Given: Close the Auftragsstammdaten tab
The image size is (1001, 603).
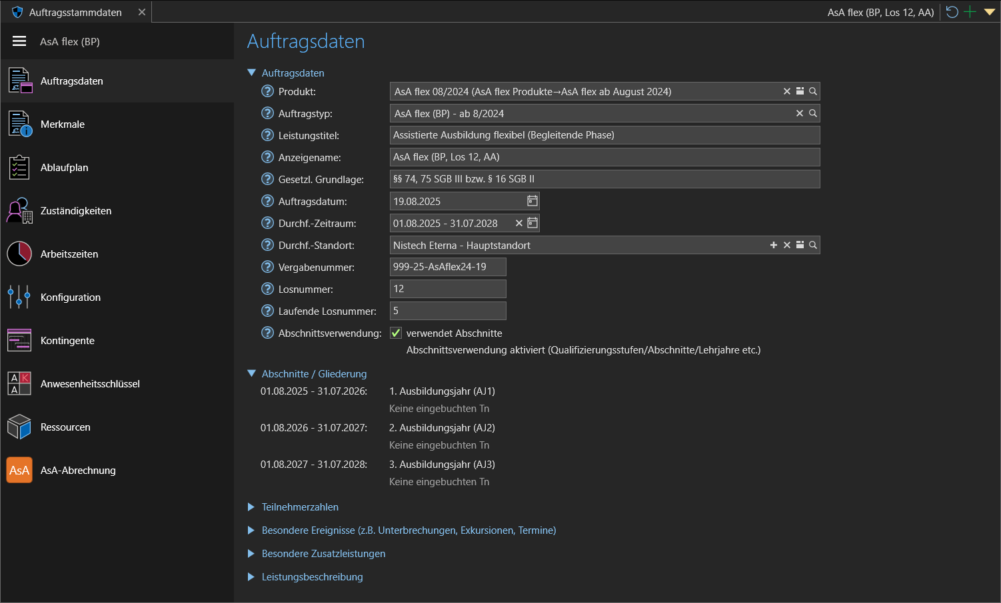Looking at the screenshot, I should click(142, 12).
